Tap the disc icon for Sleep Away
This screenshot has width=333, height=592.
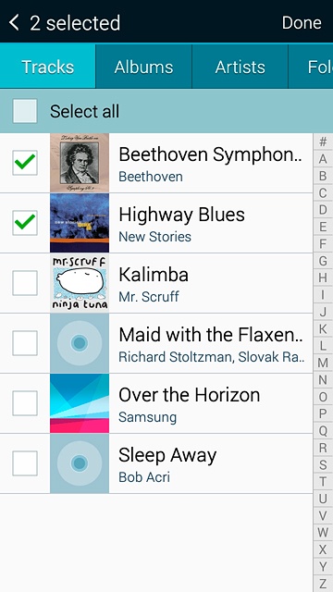click(80, 463)
